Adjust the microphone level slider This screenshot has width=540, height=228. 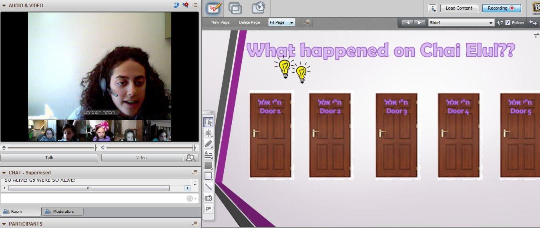[95, 148]
